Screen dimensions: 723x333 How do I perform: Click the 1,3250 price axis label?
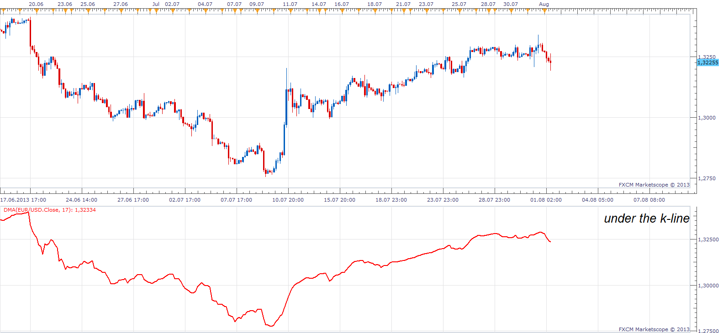tap(707, 57)
